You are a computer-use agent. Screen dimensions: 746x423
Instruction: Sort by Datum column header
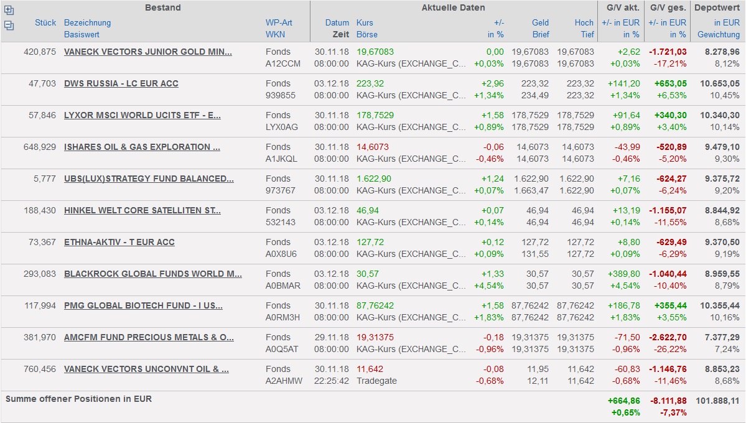coord(337,22)
